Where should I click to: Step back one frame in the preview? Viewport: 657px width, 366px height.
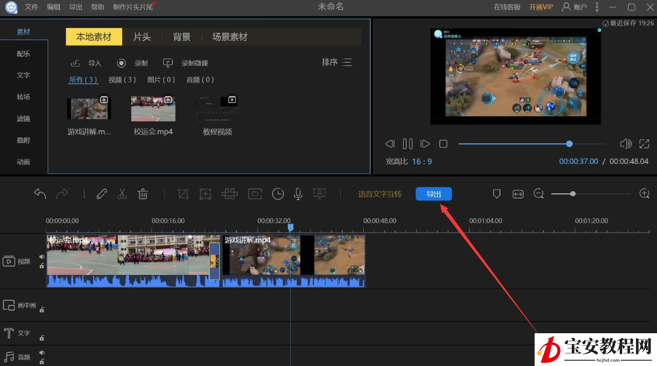(x=390, y=144)
